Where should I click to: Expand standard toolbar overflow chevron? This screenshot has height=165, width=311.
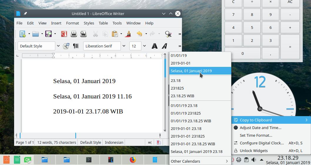pos(180,34)
